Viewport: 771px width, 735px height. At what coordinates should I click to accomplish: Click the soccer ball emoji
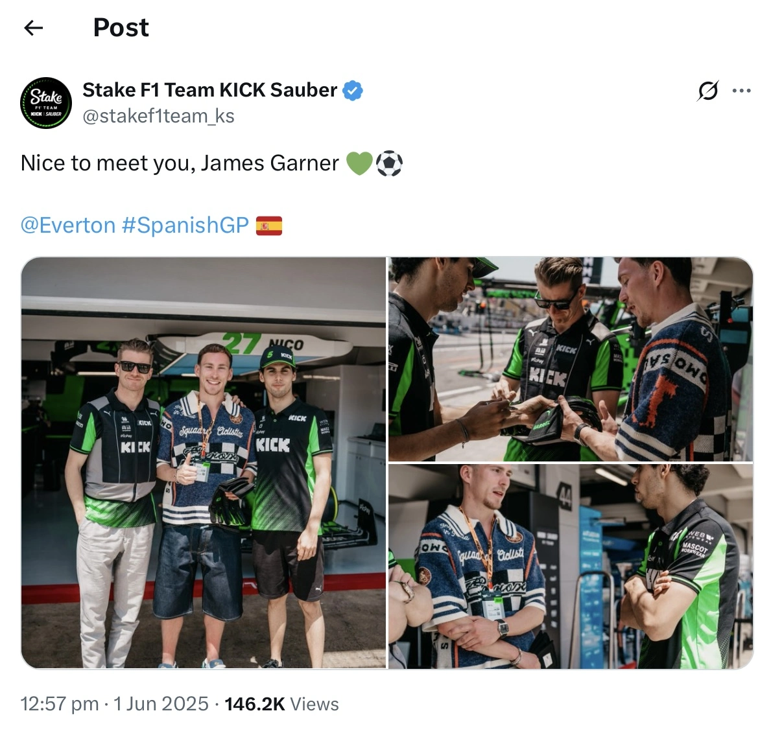tap(390, 164)
